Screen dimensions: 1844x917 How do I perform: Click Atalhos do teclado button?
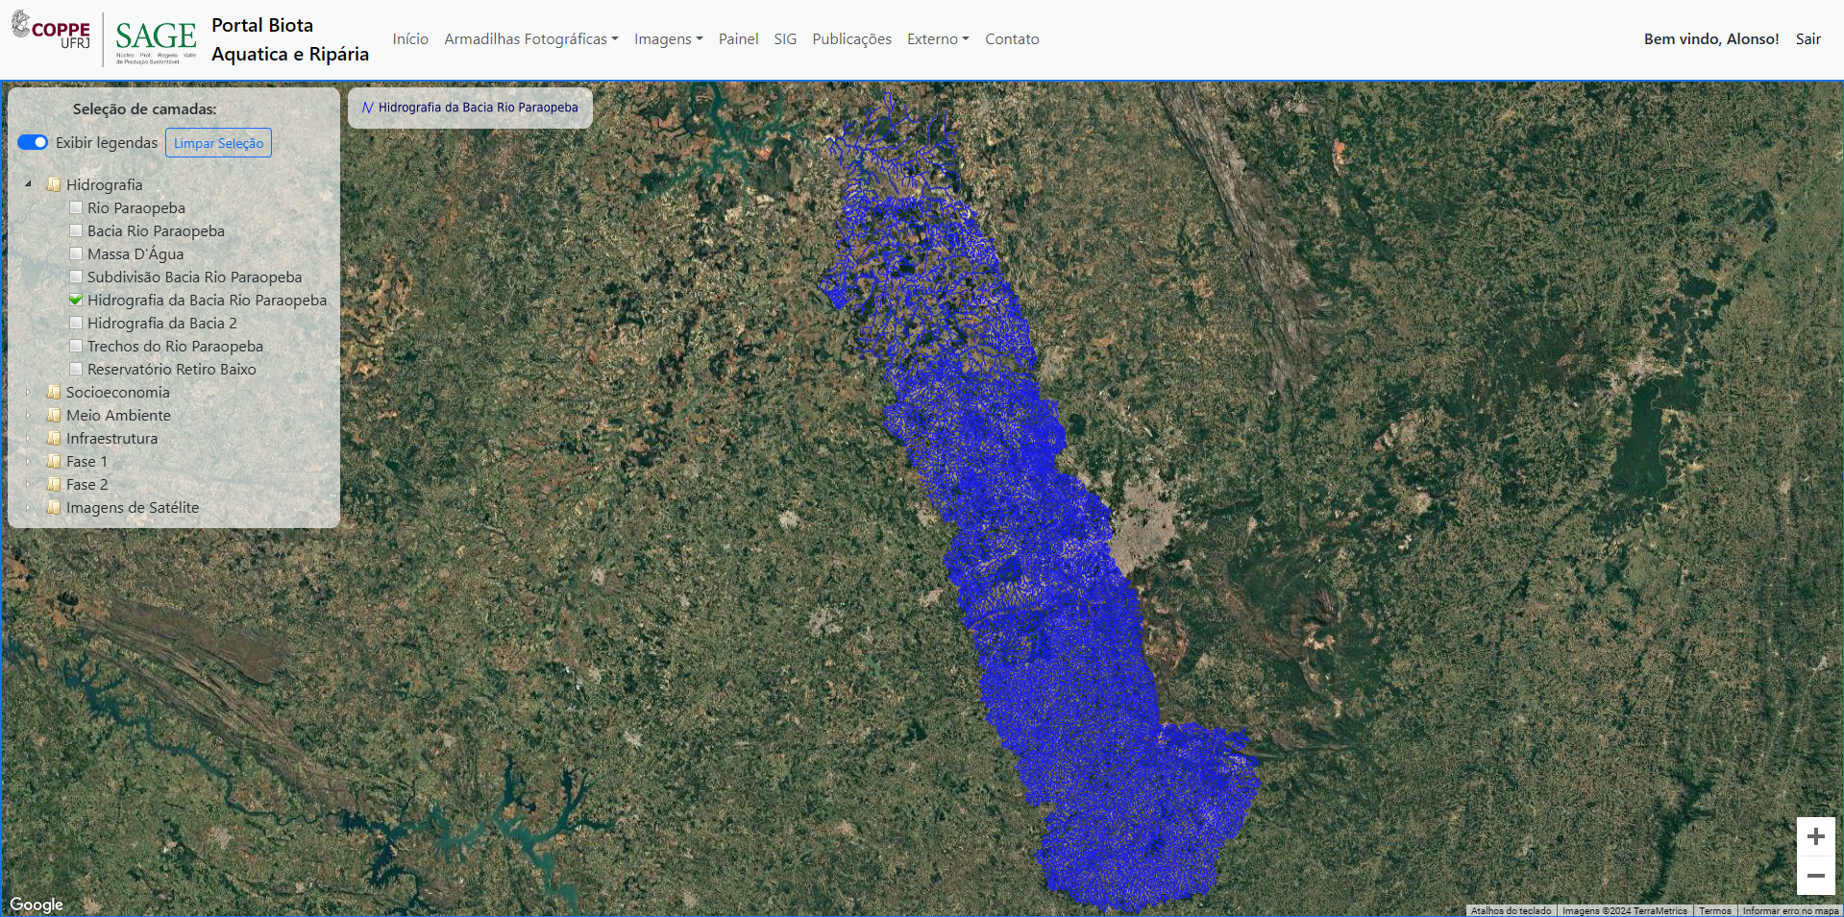[1511, 910]
